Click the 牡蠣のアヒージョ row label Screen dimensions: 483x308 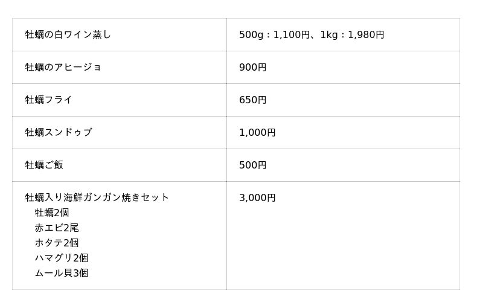click(x=63, y=68)
